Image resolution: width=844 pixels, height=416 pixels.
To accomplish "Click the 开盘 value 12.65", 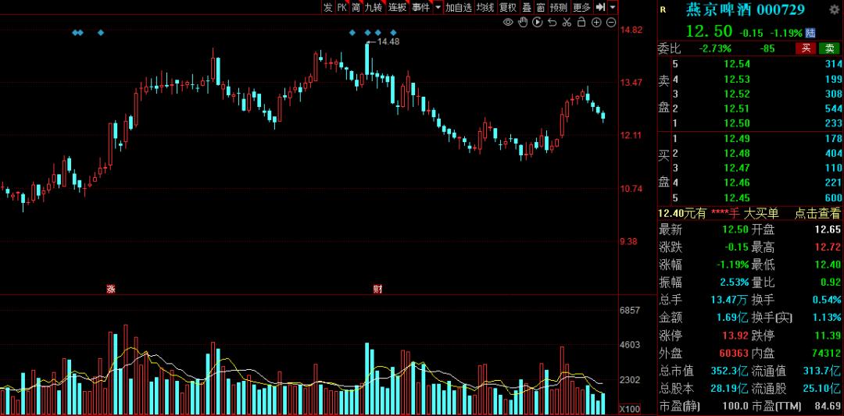I will [828, 230].
